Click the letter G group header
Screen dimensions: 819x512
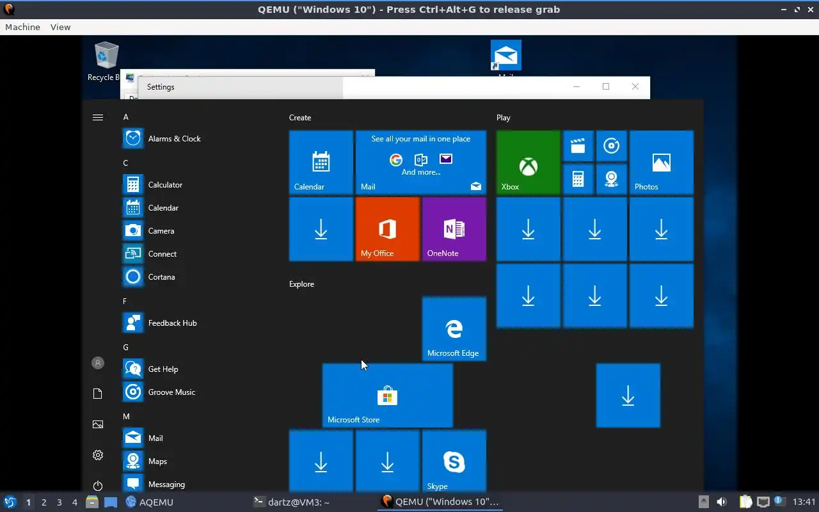pos(126,348)
